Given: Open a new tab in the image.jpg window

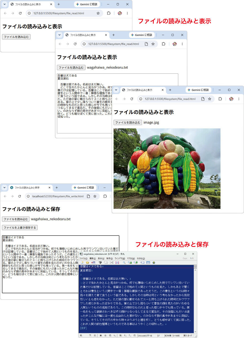Looking at the screenshot, I should click(170, 90).
